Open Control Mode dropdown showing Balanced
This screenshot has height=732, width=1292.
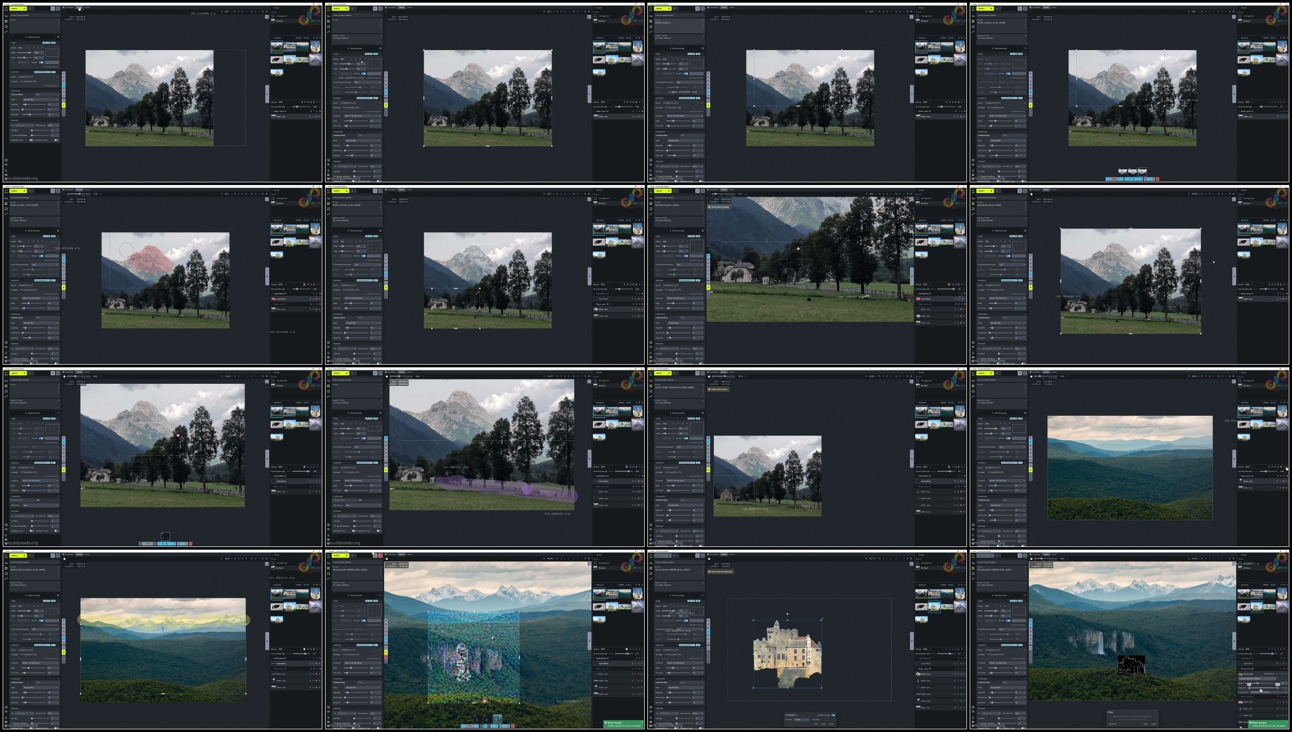click(1268, 692)
